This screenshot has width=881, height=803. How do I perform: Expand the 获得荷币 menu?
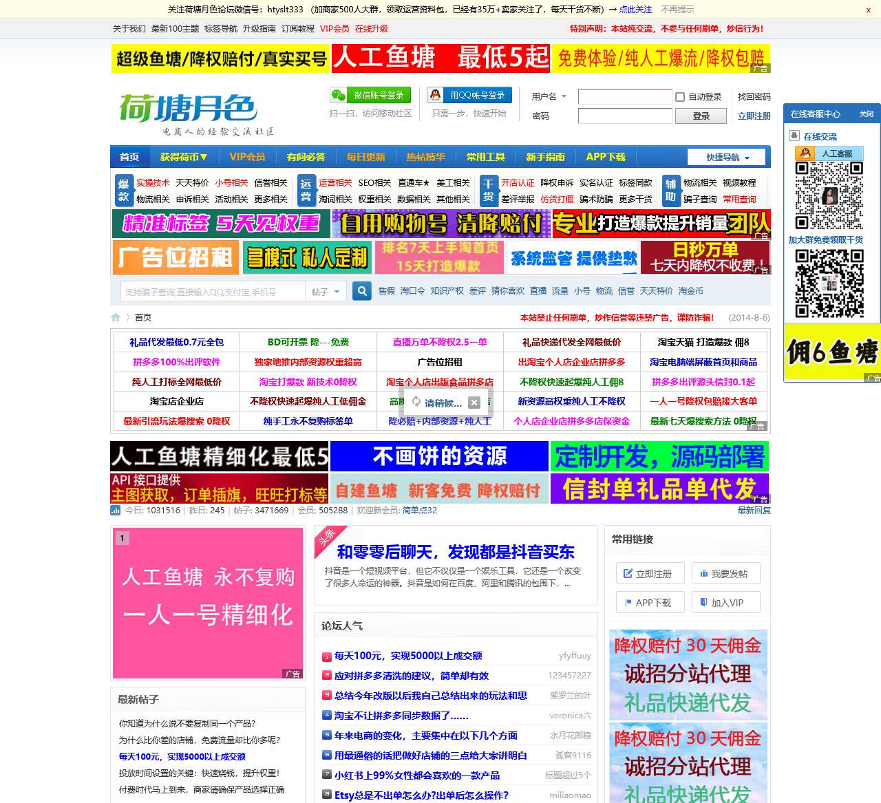click(184, 157)
